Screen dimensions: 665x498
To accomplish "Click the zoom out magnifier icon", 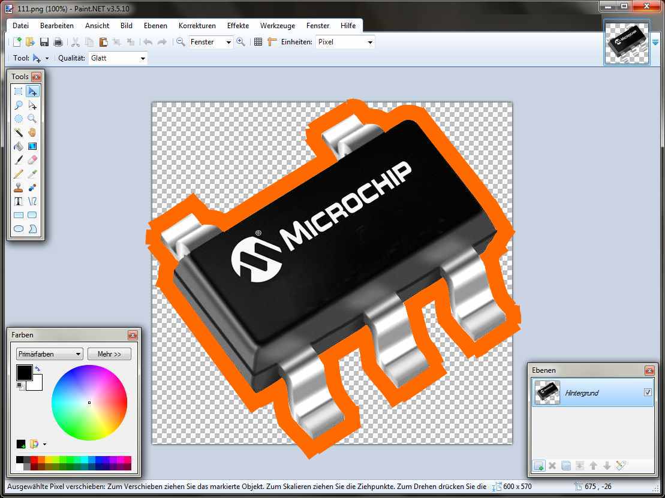I will 180,41.
